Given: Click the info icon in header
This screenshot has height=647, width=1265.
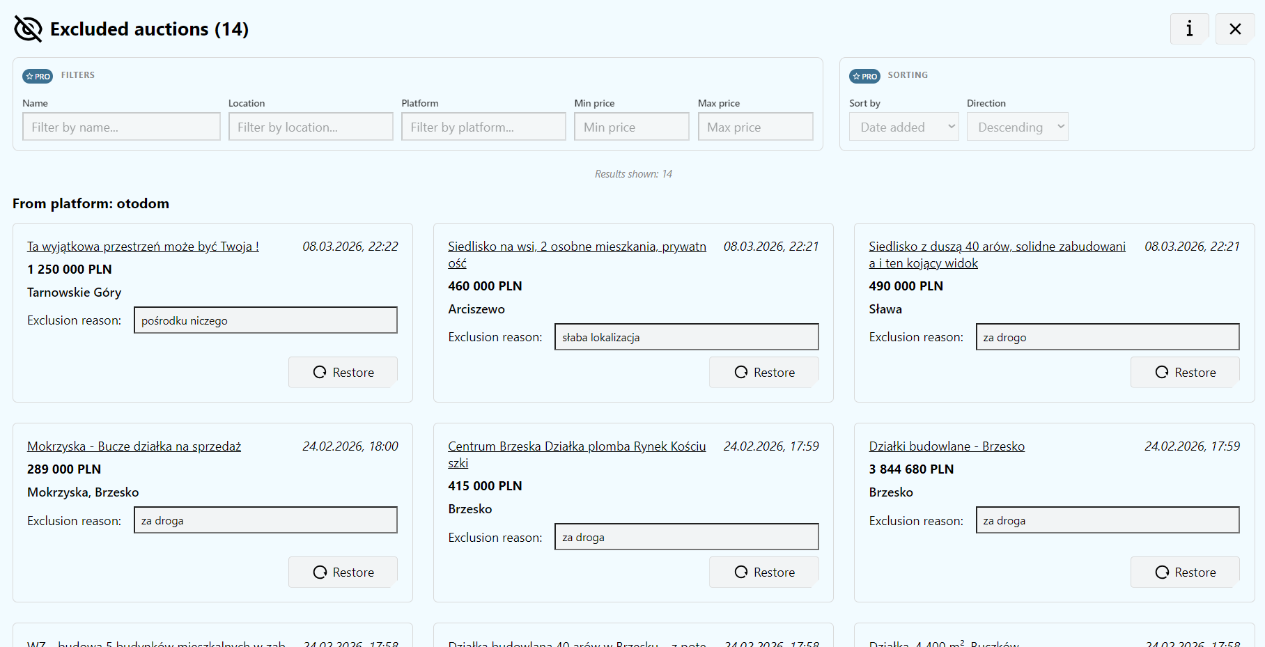Looking at the screenshot, I should (1189, 29).
